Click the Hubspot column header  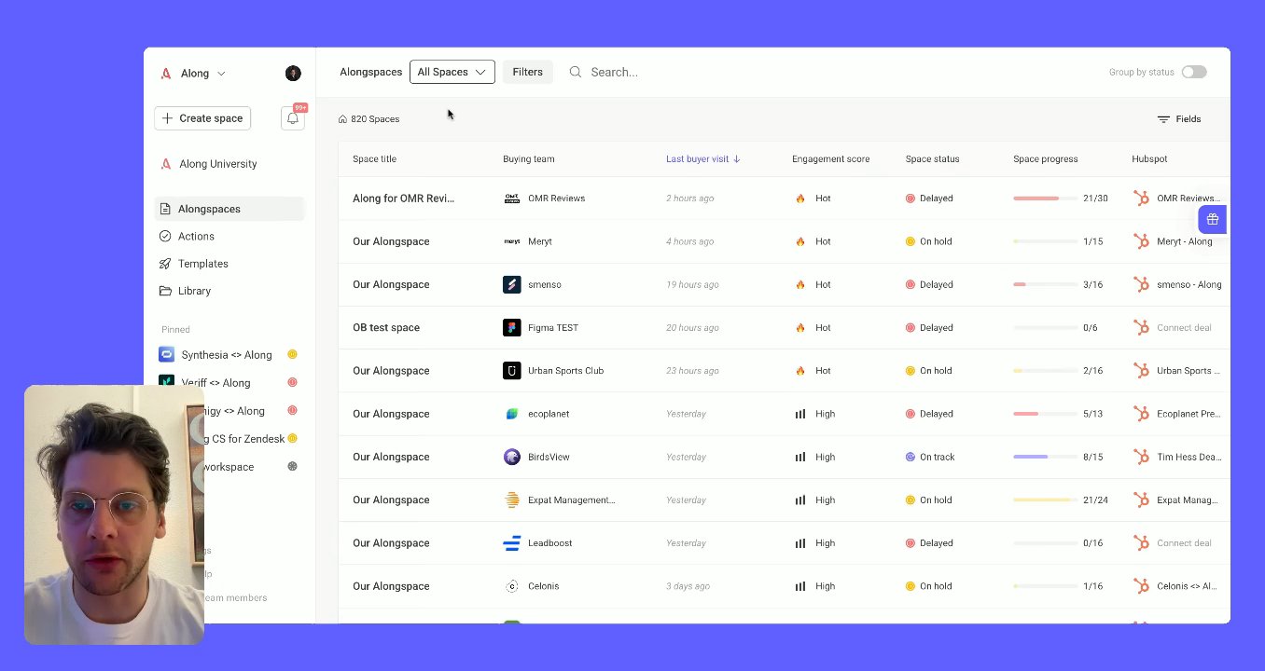1149,159
